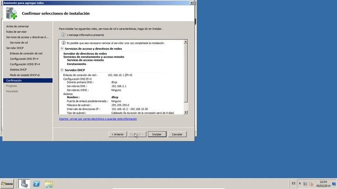Go back with the Anterior button
This screenshot has width=337, height=189.
tap(117, 134)
